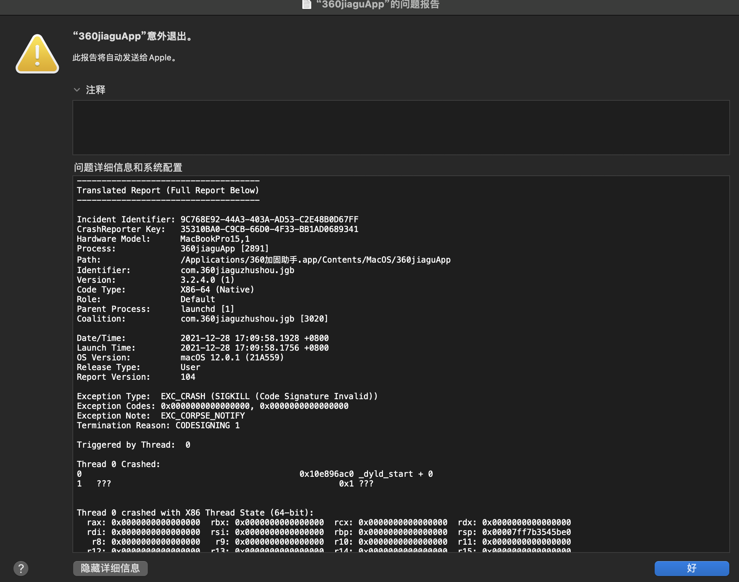
Task: Click the yellow warning triangle icon
Action: coord(37,54)
